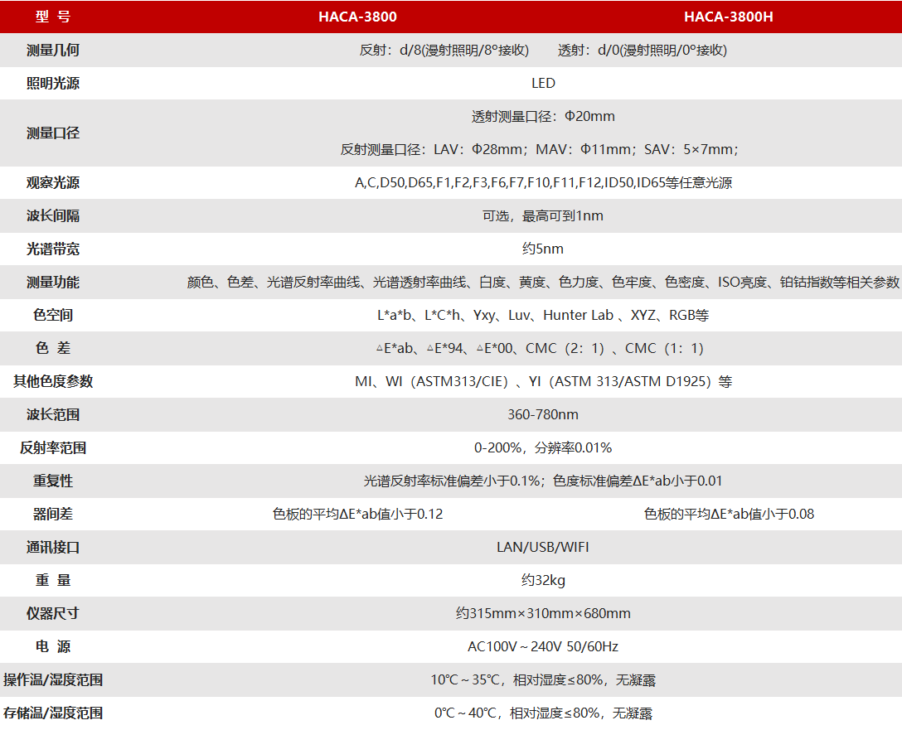902x730 pixels.
Task: Select the 小于0.08 inter-instrument value
Action: point(729,514)
